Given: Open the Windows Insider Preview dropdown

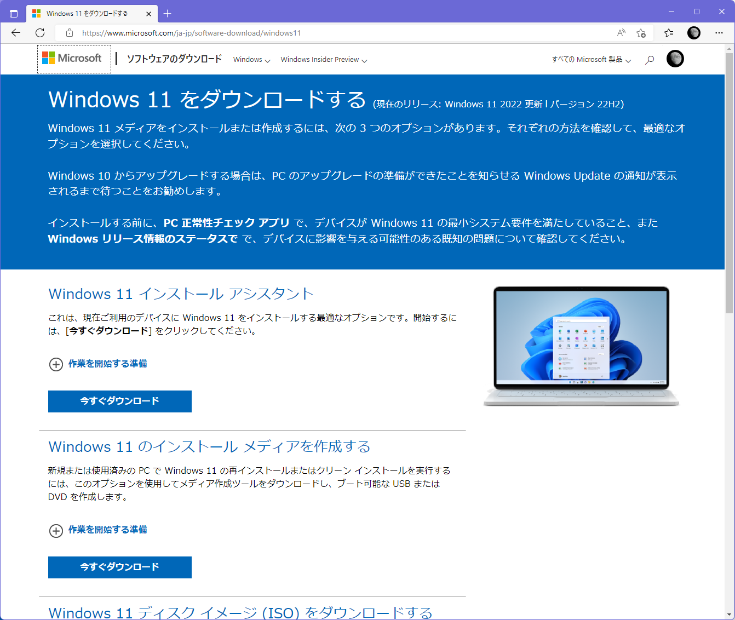Looking at the screenshot, I should pyautogui.click(x=324, y=60).
